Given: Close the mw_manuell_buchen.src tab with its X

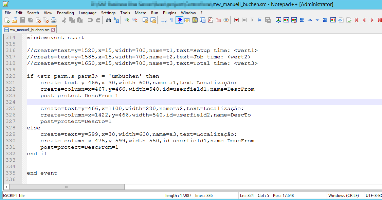Looking at the screenshot, I should coord(53,30).
